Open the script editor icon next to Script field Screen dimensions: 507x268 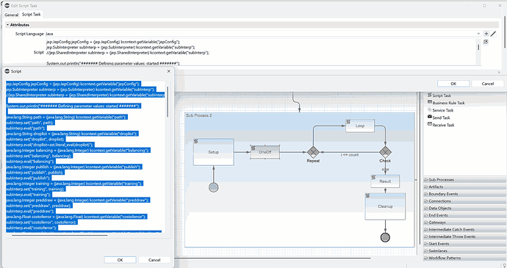tap(486, 42)
